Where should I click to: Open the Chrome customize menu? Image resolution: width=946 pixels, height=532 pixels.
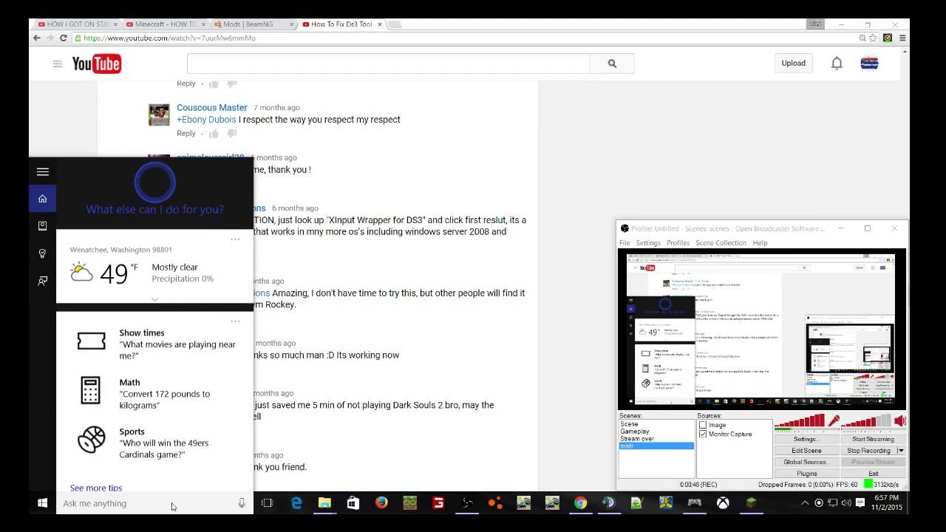point(902,38)
